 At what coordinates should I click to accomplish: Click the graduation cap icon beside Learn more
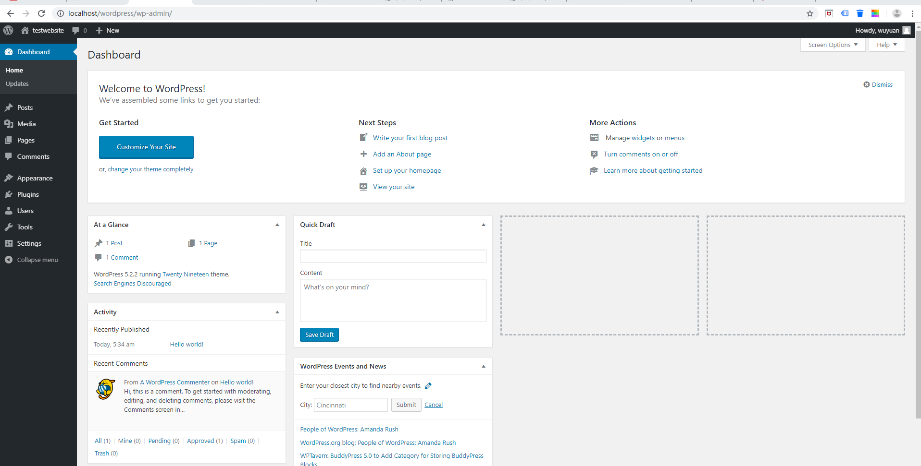(594, 170)
